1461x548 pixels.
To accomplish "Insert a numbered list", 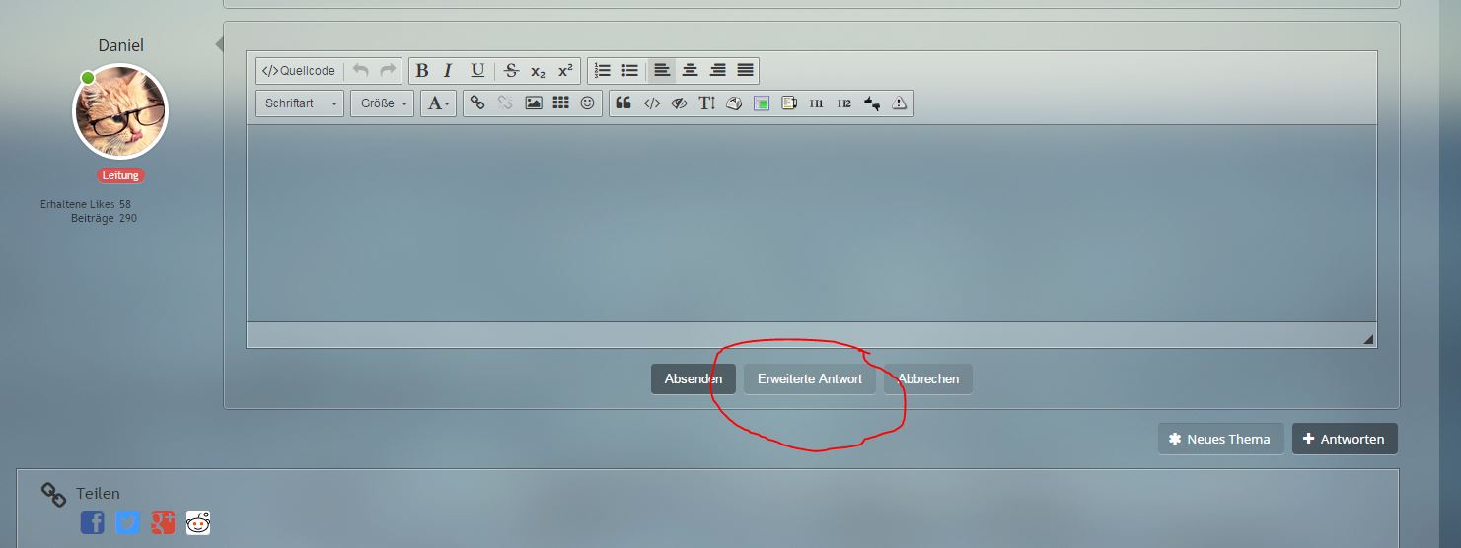I will point(603,71).
